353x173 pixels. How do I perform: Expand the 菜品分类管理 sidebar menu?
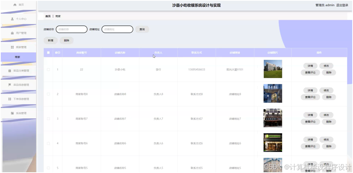(18, 71)
